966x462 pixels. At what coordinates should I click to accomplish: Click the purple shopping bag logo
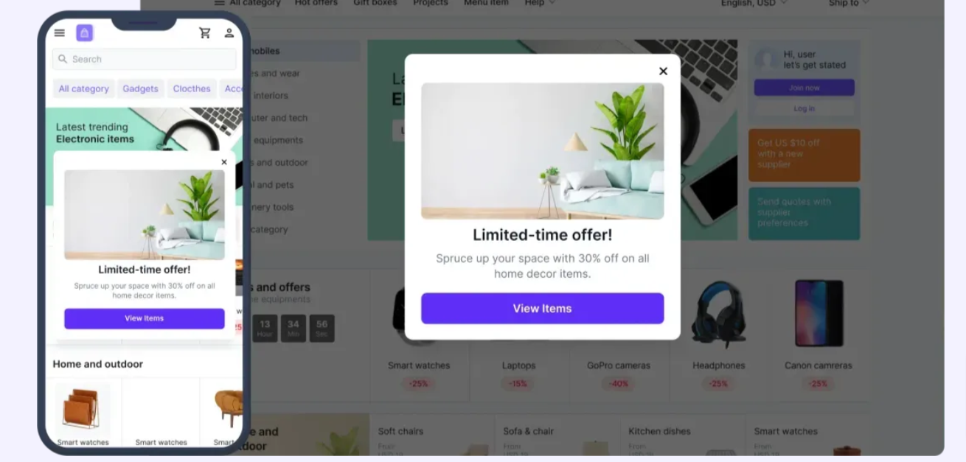coord(85,33)
